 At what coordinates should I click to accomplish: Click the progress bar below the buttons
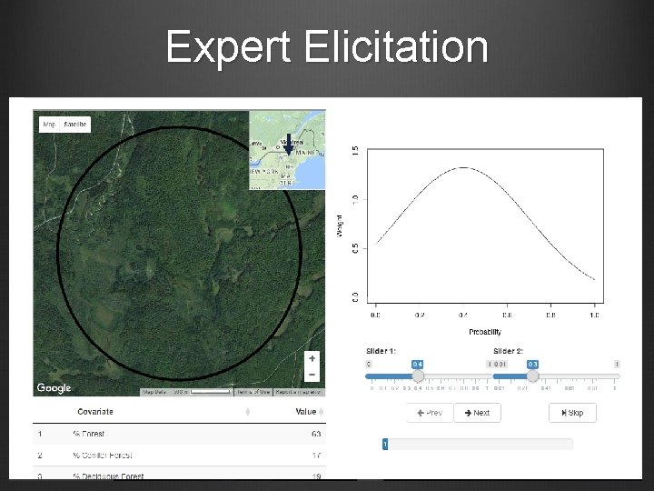pyautogui.click(x=478, y=445)
